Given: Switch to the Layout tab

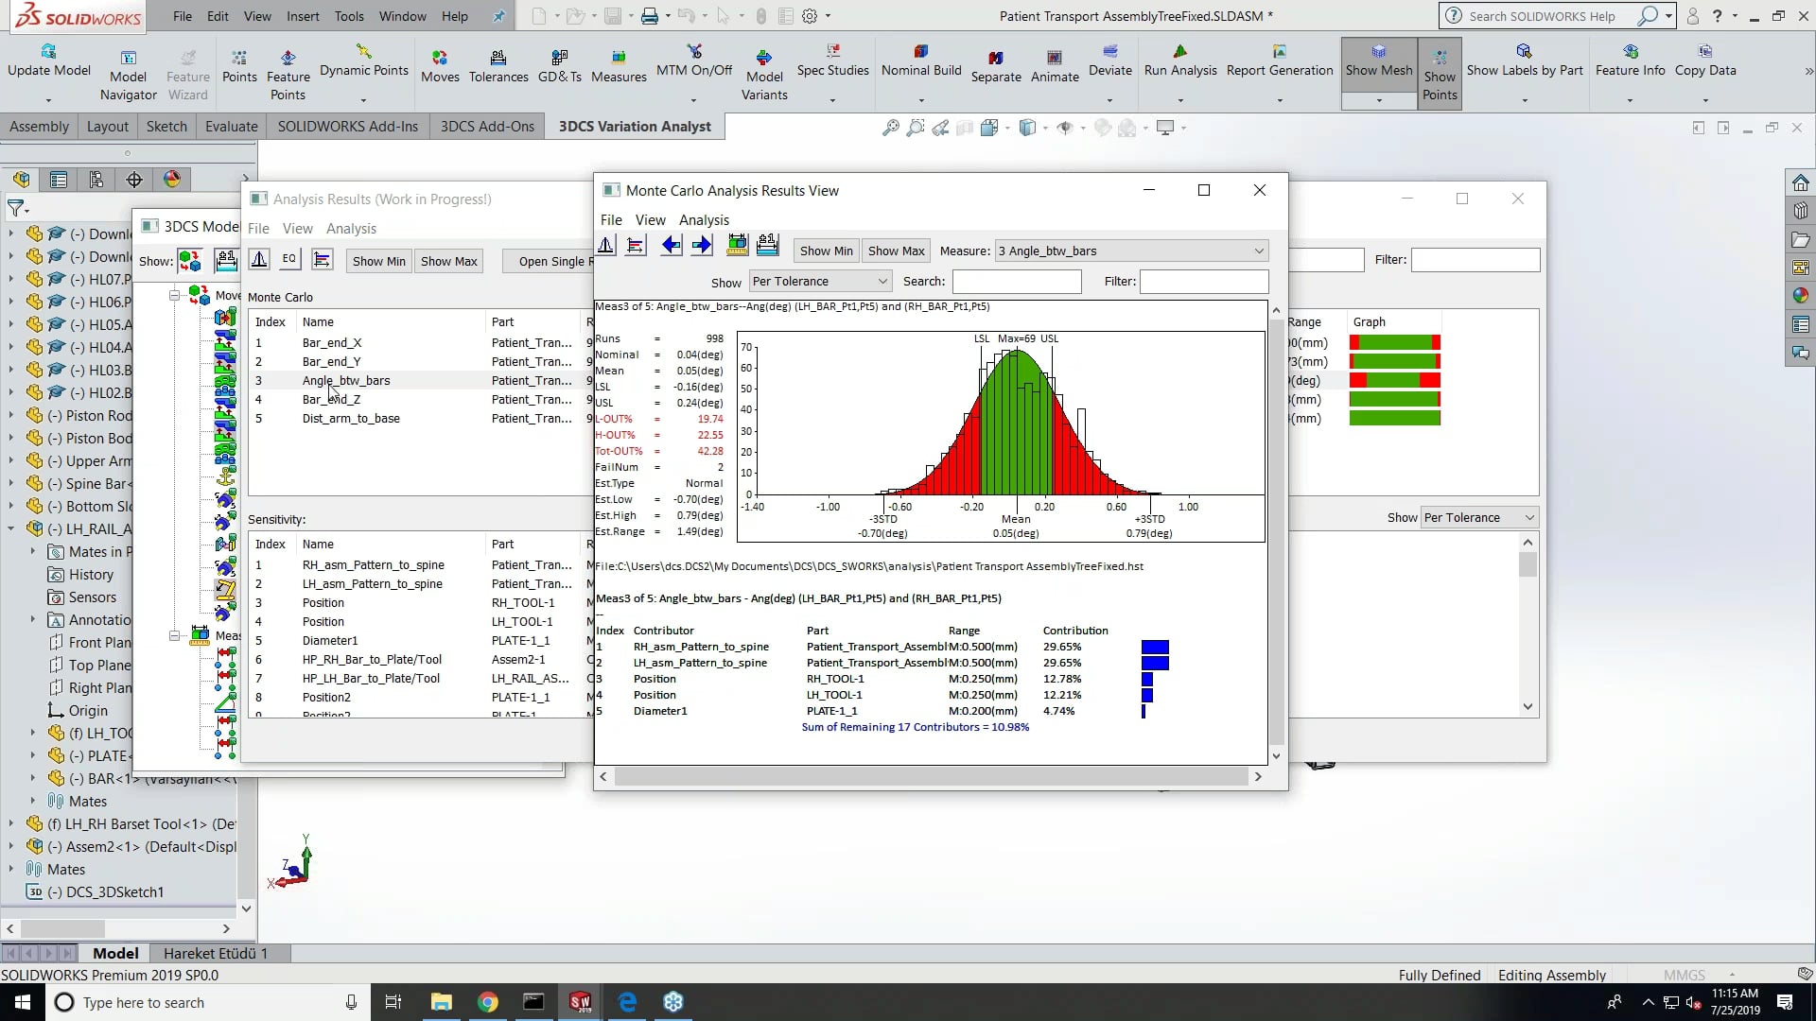Looking at the screenshot, I should [108, 126].
